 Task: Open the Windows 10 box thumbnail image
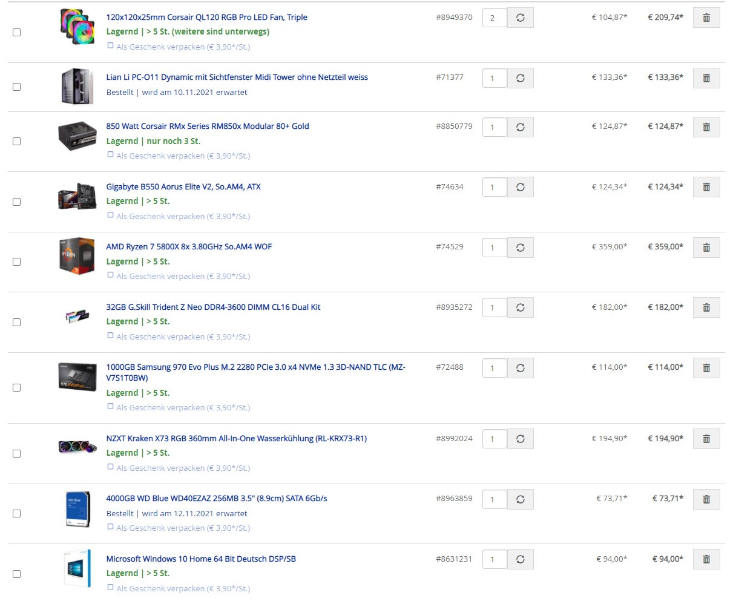77,568
